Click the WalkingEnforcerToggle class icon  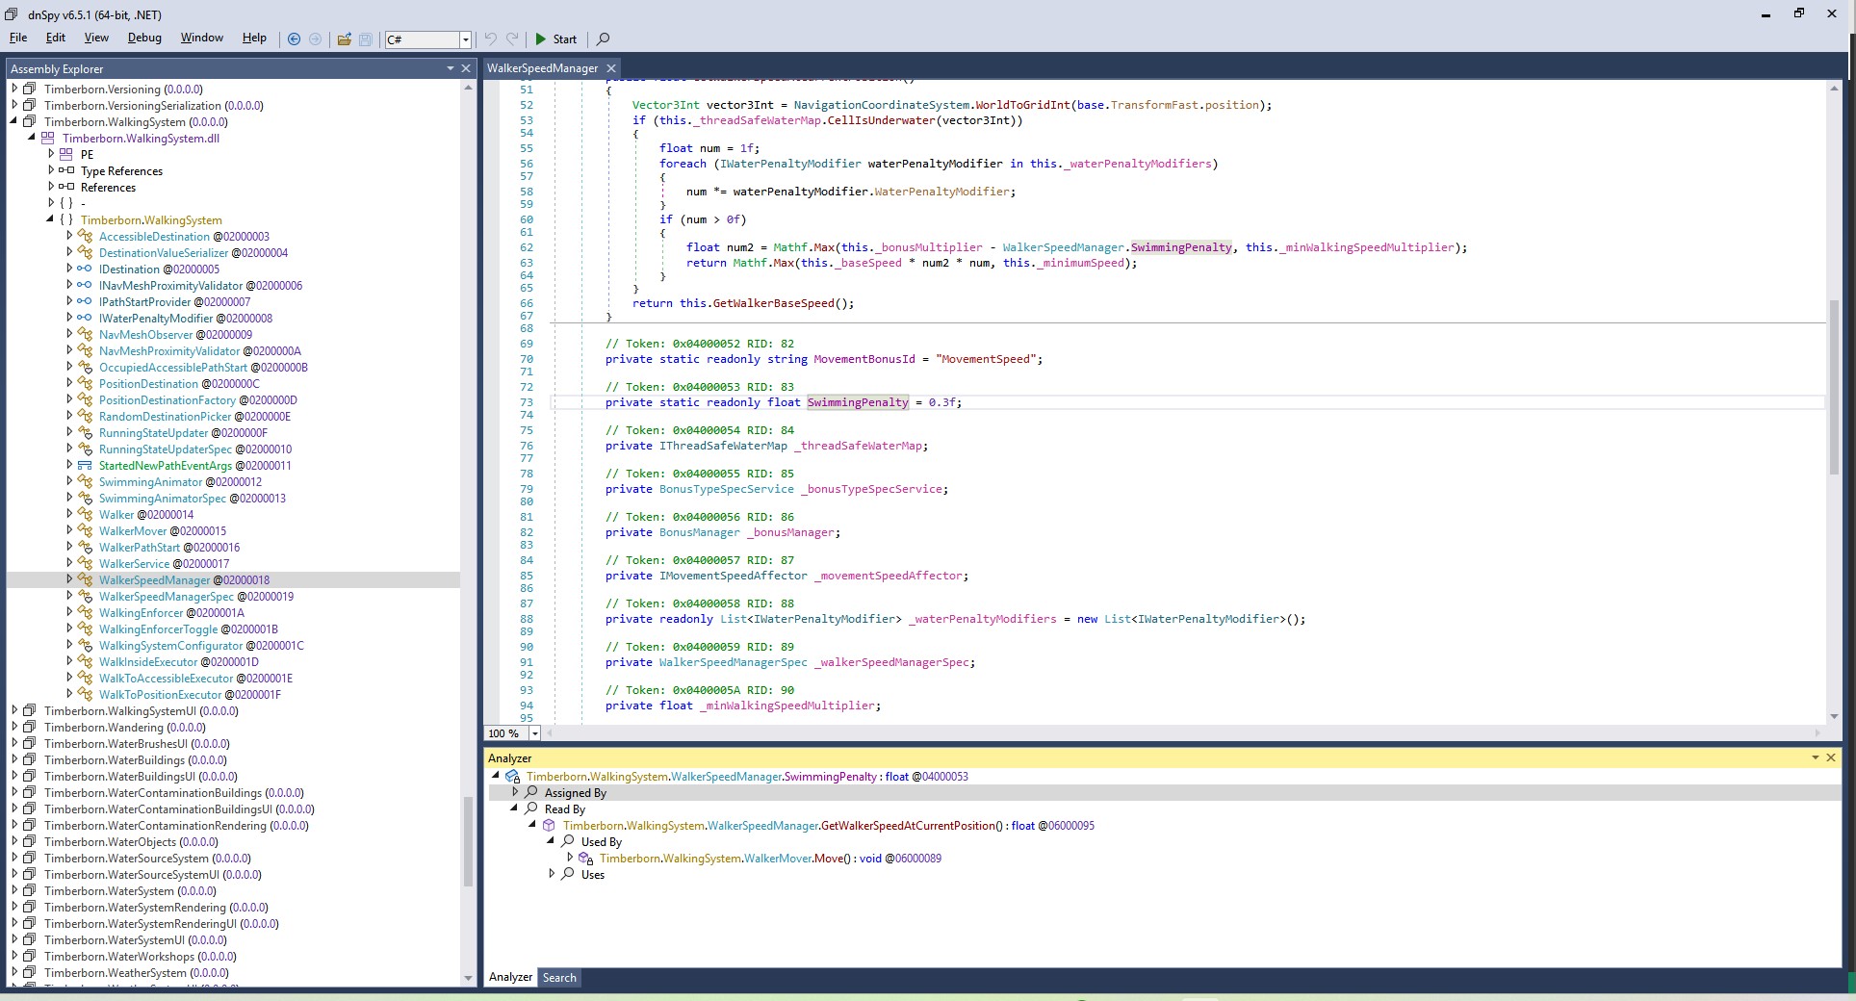(85, 629)
